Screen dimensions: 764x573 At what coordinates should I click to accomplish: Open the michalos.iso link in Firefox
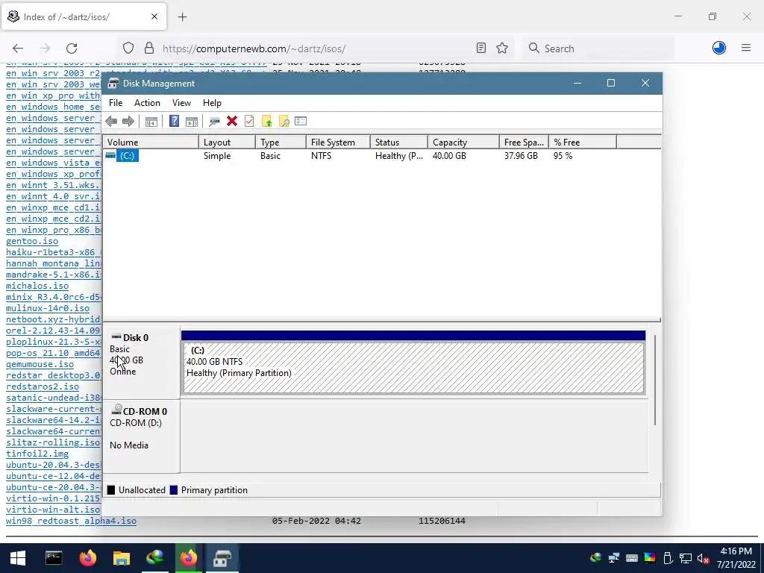37,286
